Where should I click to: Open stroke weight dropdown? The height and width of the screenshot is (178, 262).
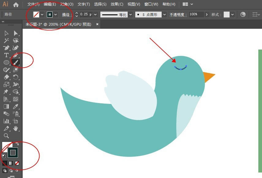coord(95,14)
